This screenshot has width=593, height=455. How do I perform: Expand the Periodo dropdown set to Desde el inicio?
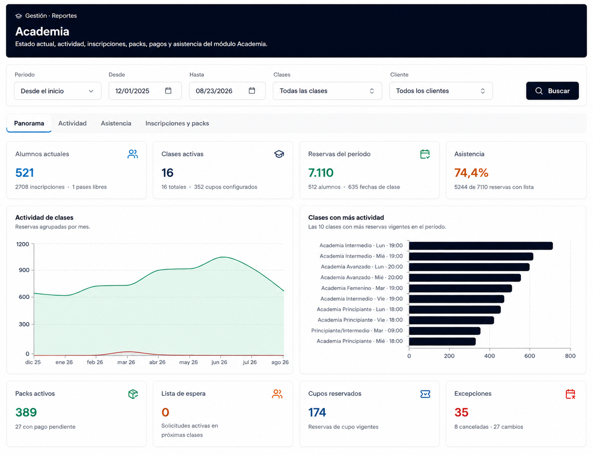tap(58, 91)
